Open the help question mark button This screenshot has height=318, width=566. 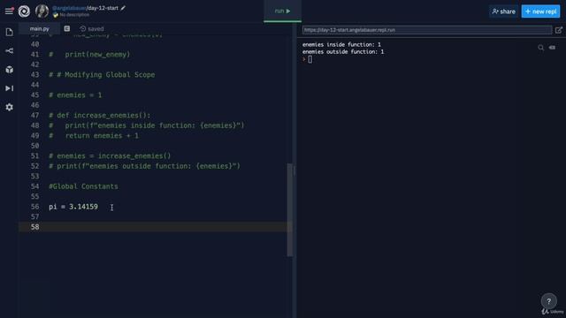548,301
